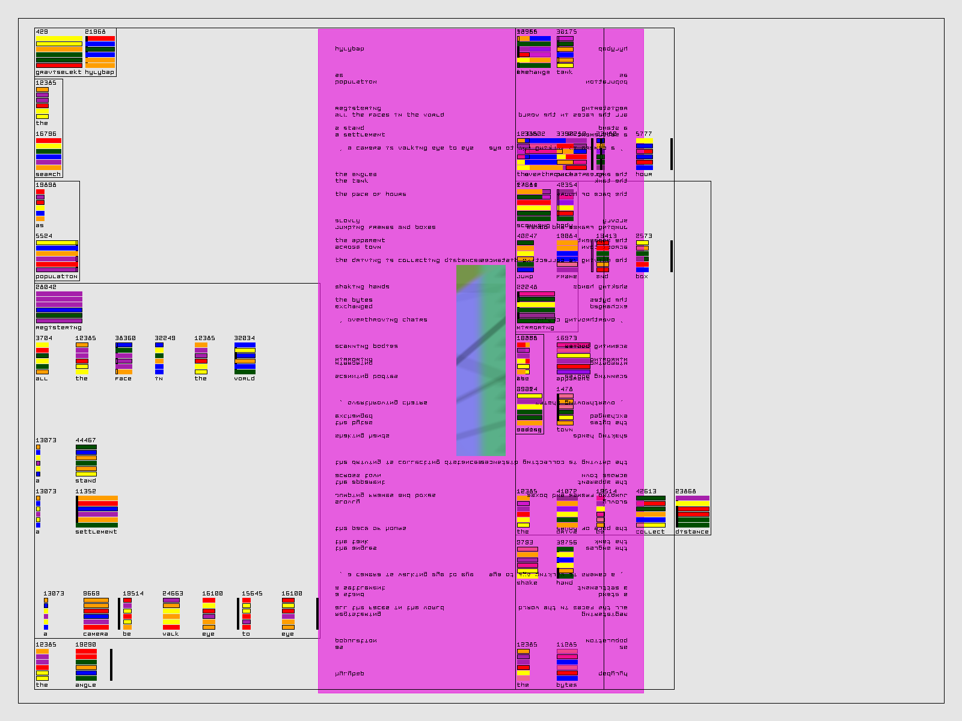Select the hylybap color bar stack
Image resolution: width=962 pixels, height=721 pixels.
click(x=100, y=52)
